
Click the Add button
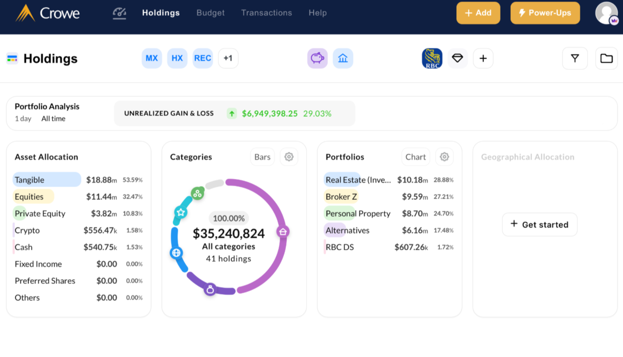click(x=478, y=13)
